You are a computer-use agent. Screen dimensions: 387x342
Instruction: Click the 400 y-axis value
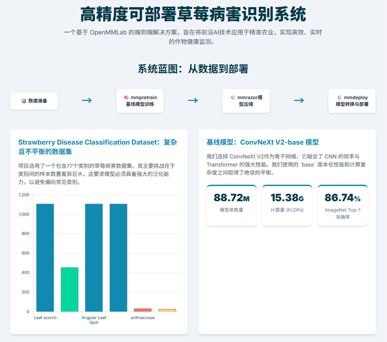(25, 273)
